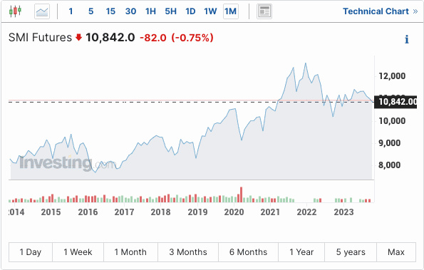
Task: Click the 1 Day range button
Action: (31, 252)
